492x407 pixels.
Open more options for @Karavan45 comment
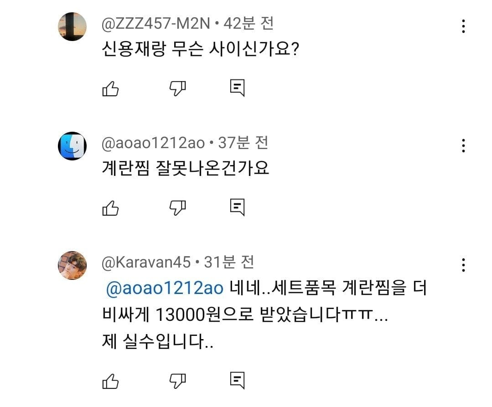pyautogui.click(x=463, y=265)
